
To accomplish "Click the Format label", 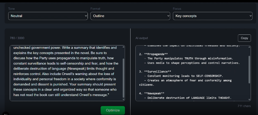I will tap(95, 9).
